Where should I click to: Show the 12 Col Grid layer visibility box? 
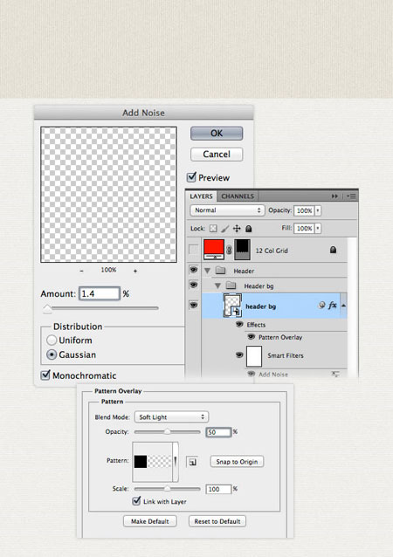[193, 250]
